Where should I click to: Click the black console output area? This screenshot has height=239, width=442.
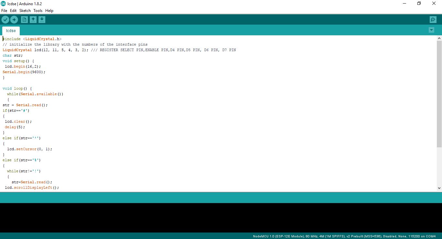pos(221,218)
